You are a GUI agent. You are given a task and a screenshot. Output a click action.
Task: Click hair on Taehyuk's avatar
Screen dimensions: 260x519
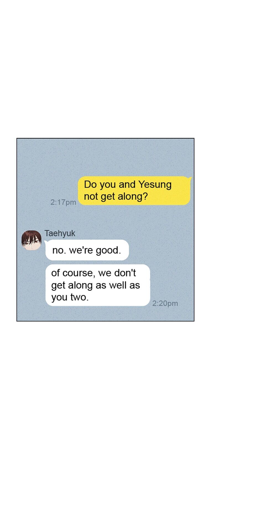(x=31, y=235)
